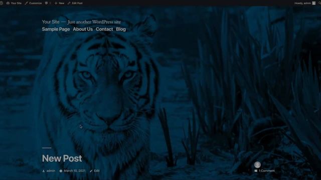Open the WordPress logo menu in admin bar
Viewport: 321px width, 180px height.
(x=1, y=3)
